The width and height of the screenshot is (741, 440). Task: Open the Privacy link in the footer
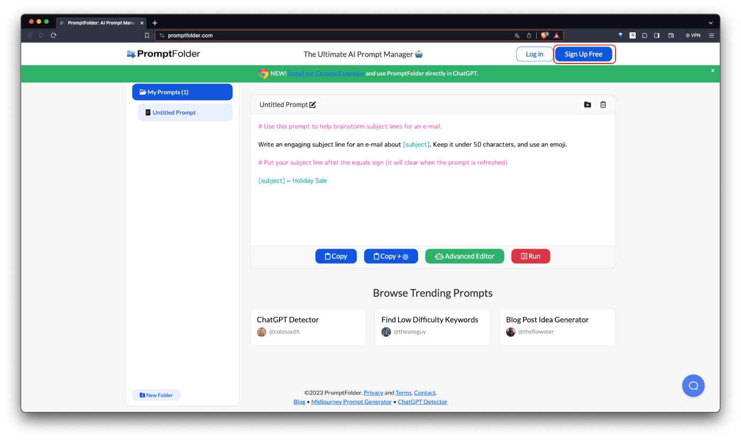tap(373, 392)
